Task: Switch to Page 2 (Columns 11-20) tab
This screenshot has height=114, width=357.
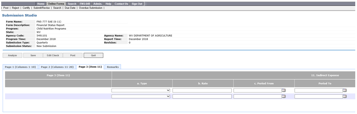Action: pos(58,67)
